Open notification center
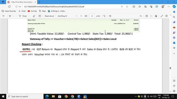The image size is (177, 99). (173, 97)
